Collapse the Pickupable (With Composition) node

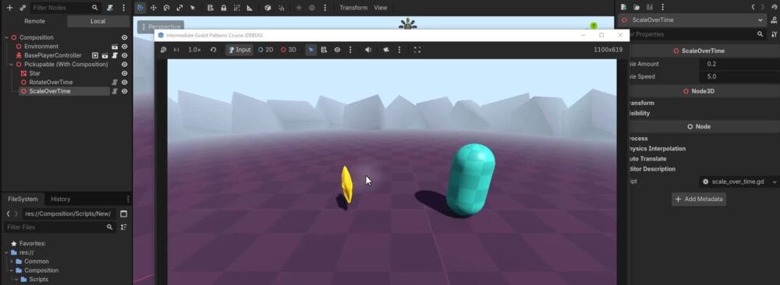[x=11, y=65]
